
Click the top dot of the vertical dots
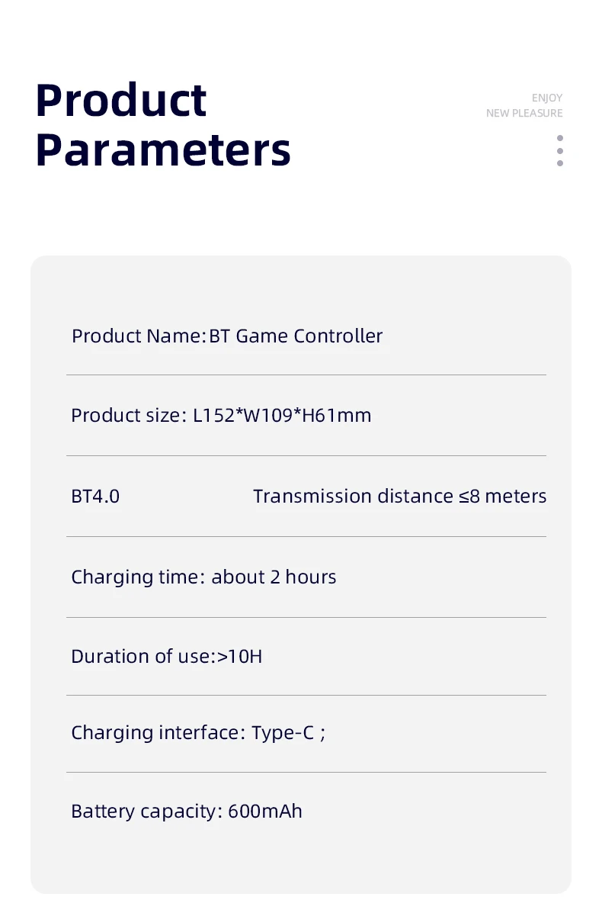click(560, 139)
